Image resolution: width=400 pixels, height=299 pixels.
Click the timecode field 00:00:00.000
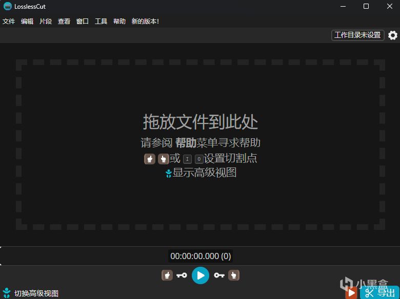201,256
